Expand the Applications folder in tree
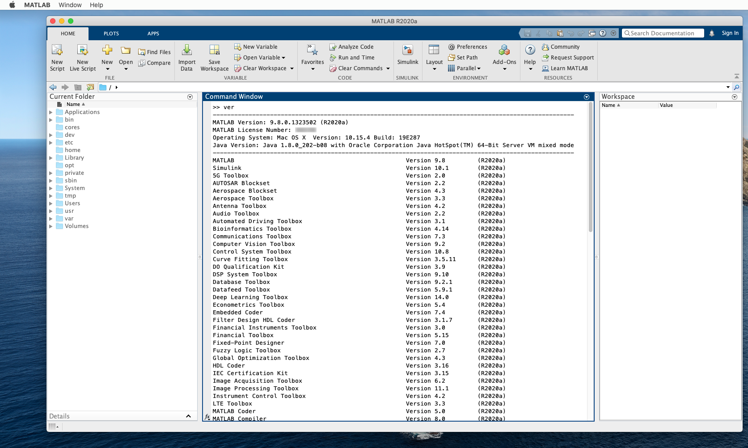748x448 pixels. 51,112
